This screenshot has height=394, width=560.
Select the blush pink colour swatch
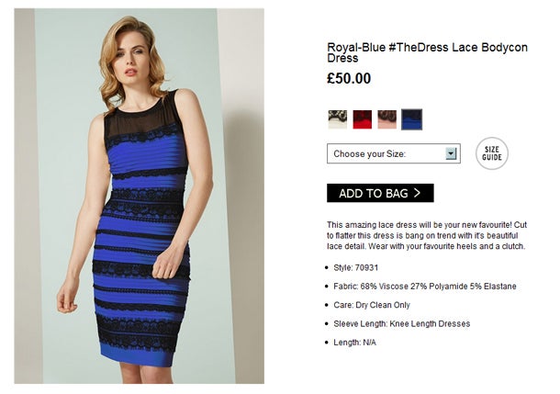tap(386, 119)
